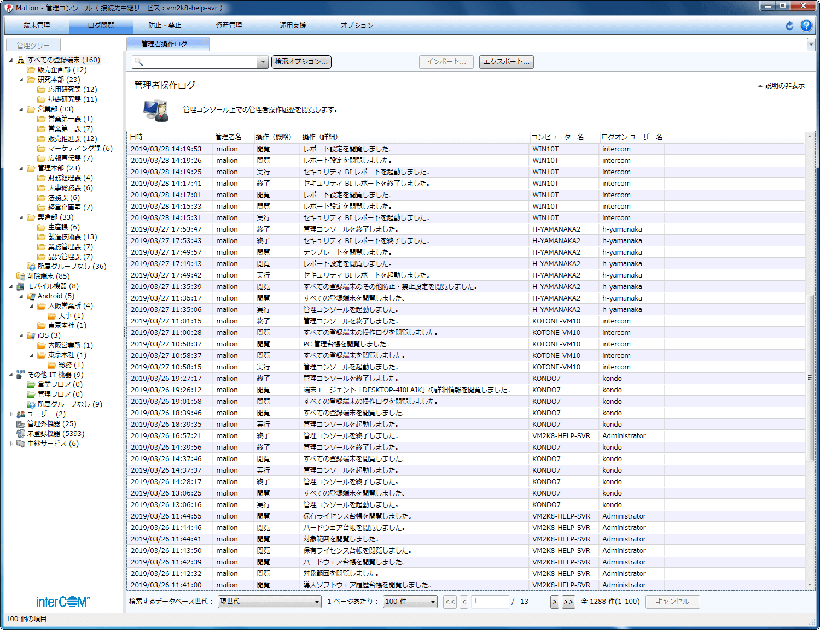Select the 未登録機器 icon in tree
This screenshot has height=630, width=820.
[x=21, y=434]
